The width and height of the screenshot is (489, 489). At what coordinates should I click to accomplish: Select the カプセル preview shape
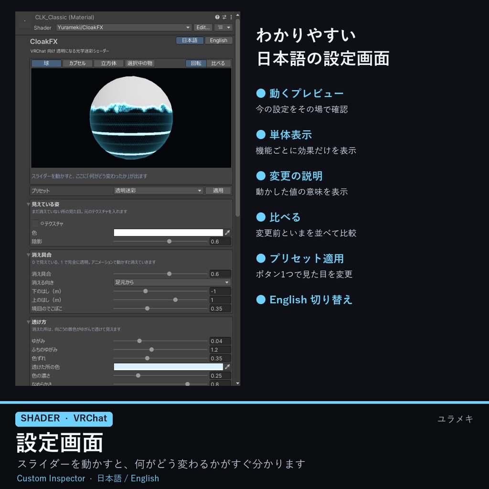click(77, 64)
